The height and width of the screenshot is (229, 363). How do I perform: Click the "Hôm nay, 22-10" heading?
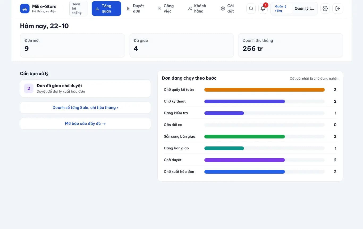click(44, 26)
